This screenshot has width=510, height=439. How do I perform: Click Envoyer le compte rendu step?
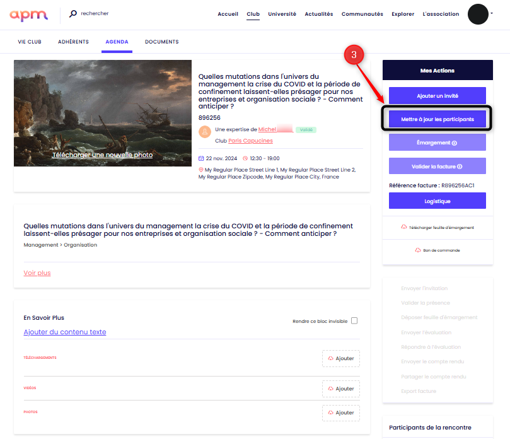[432, 361]
